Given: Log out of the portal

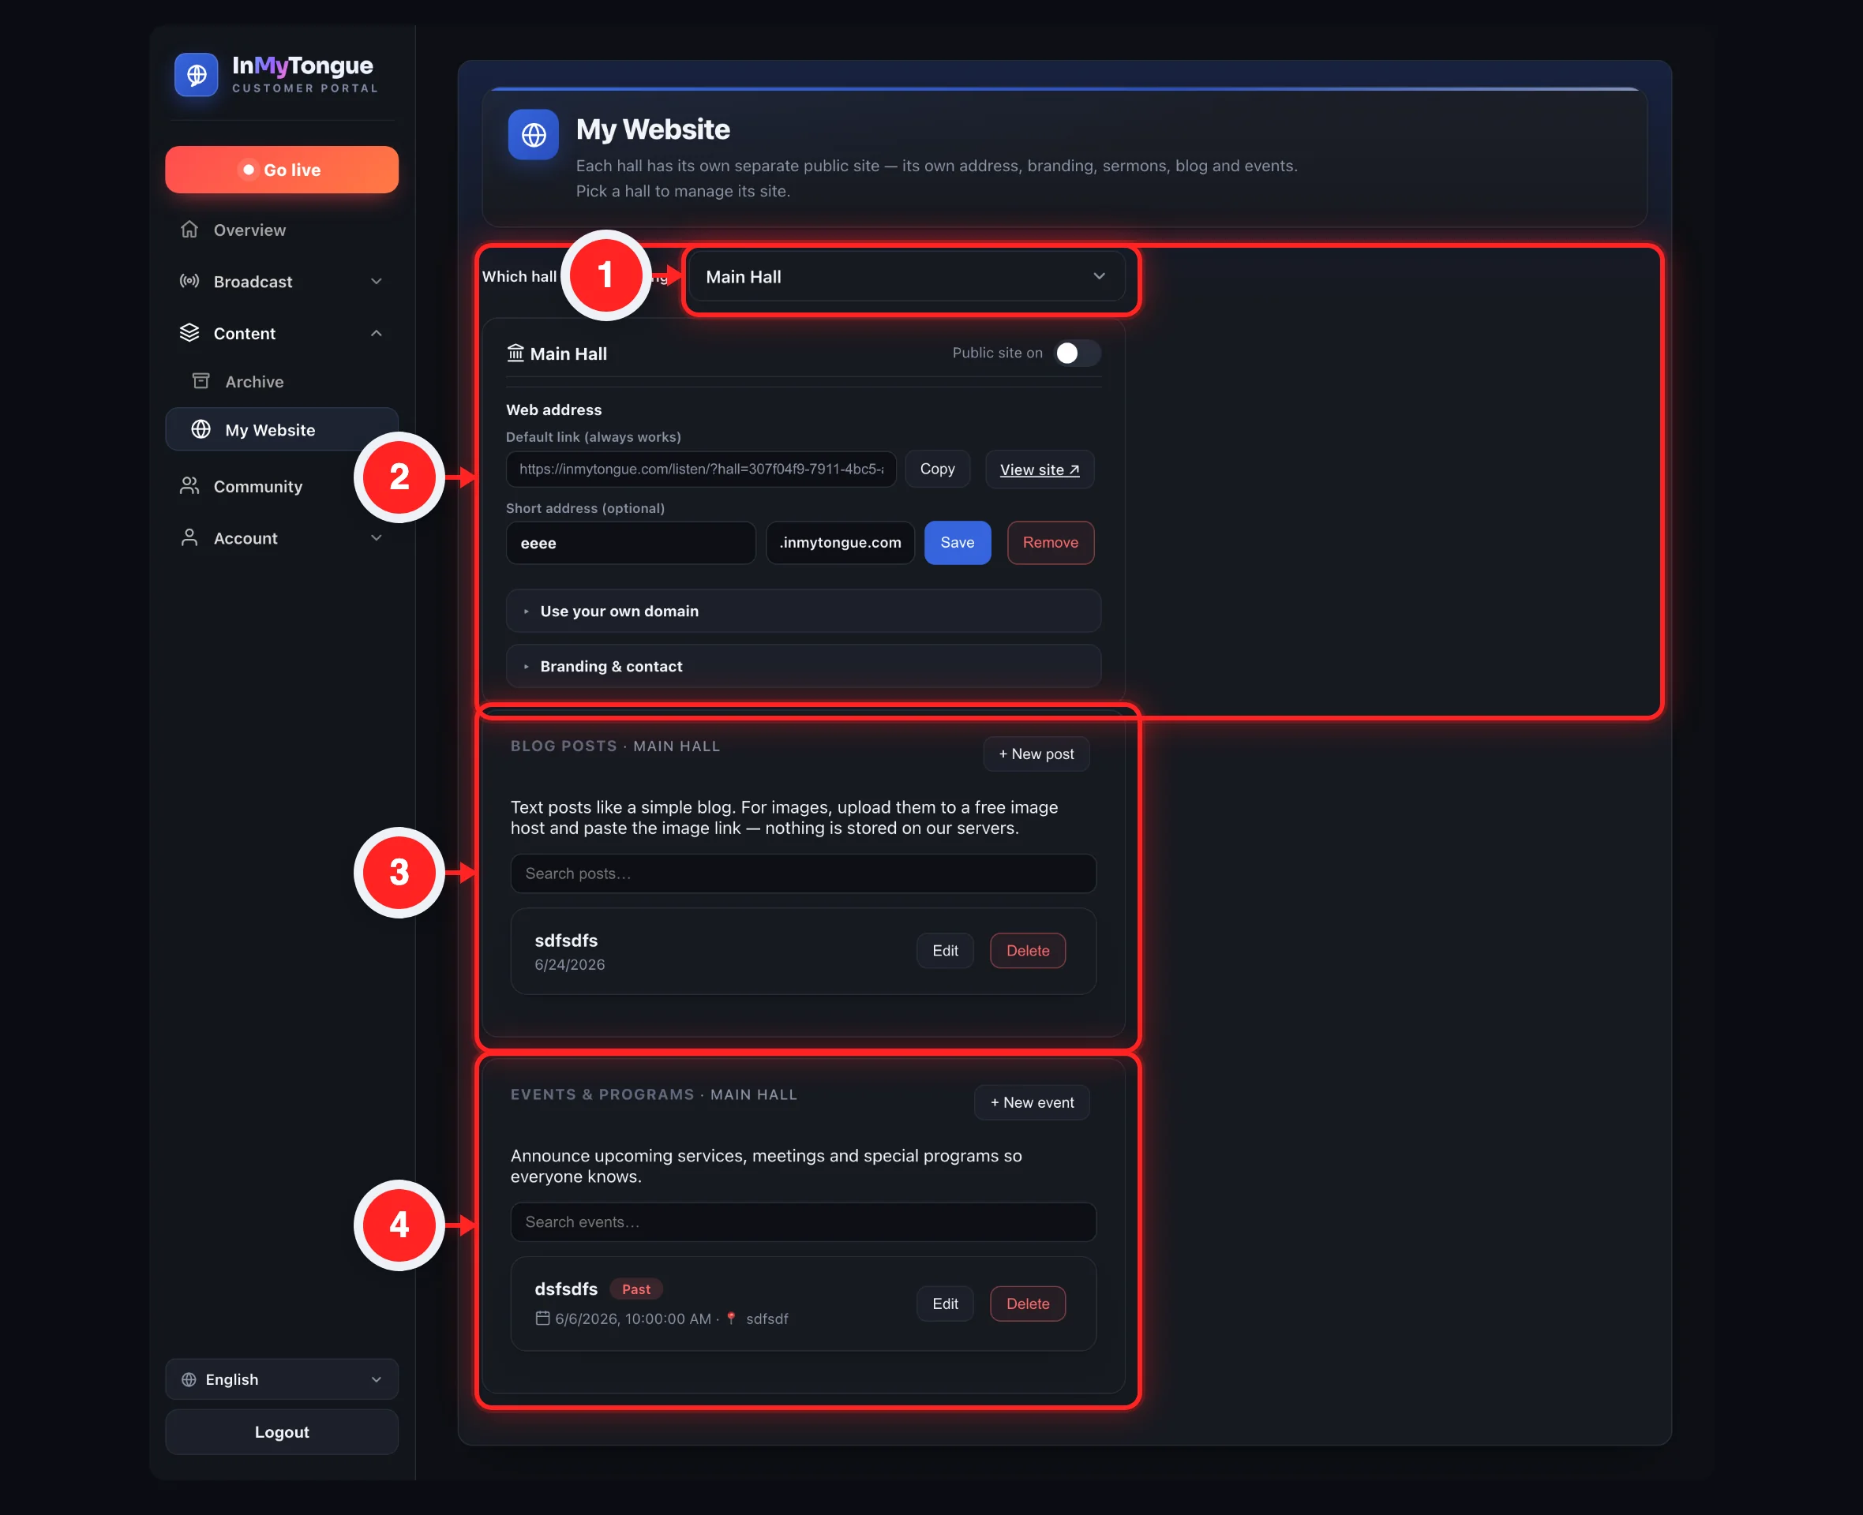Looking at the screenshot, I should [282, 1432].
